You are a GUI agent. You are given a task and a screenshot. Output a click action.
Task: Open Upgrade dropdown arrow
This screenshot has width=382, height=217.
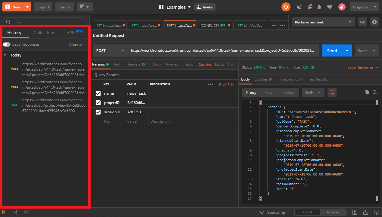(x=375, y=7)
